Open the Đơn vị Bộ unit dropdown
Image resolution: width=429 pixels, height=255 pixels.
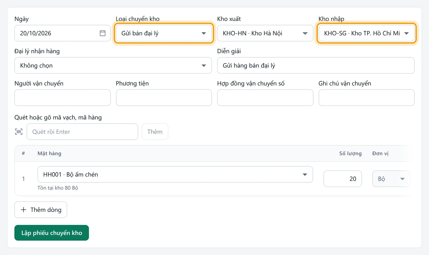[391, 179]
